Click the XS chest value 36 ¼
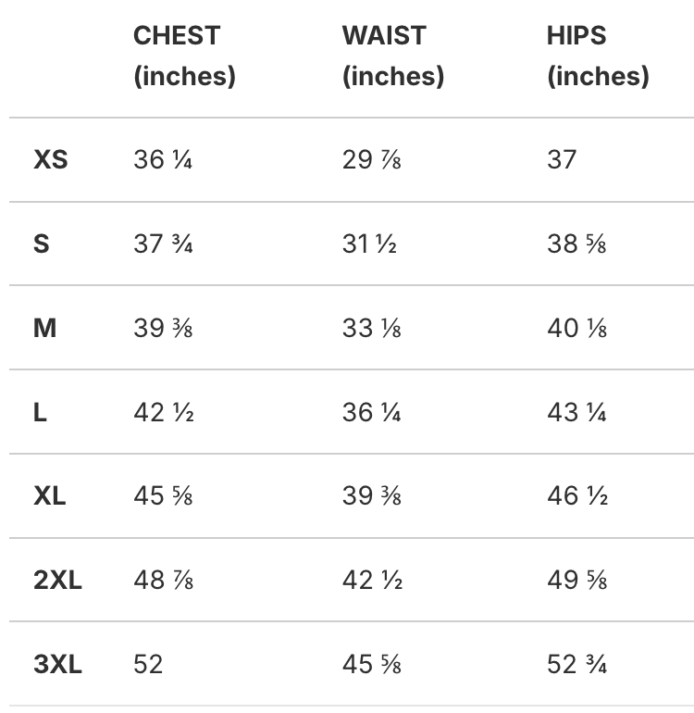Viewport: 694px width, 713px height. click(x=163, y=160)
